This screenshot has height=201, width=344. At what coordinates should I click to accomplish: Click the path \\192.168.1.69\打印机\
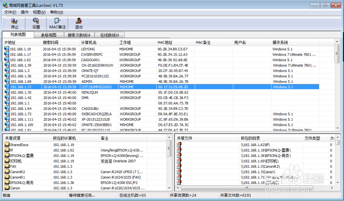[x=260, y=161]
